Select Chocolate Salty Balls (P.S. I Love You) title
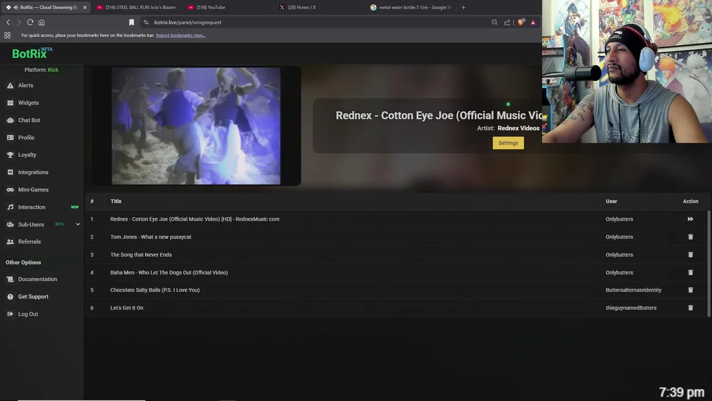The image size is (712, 401). [155, 290]
